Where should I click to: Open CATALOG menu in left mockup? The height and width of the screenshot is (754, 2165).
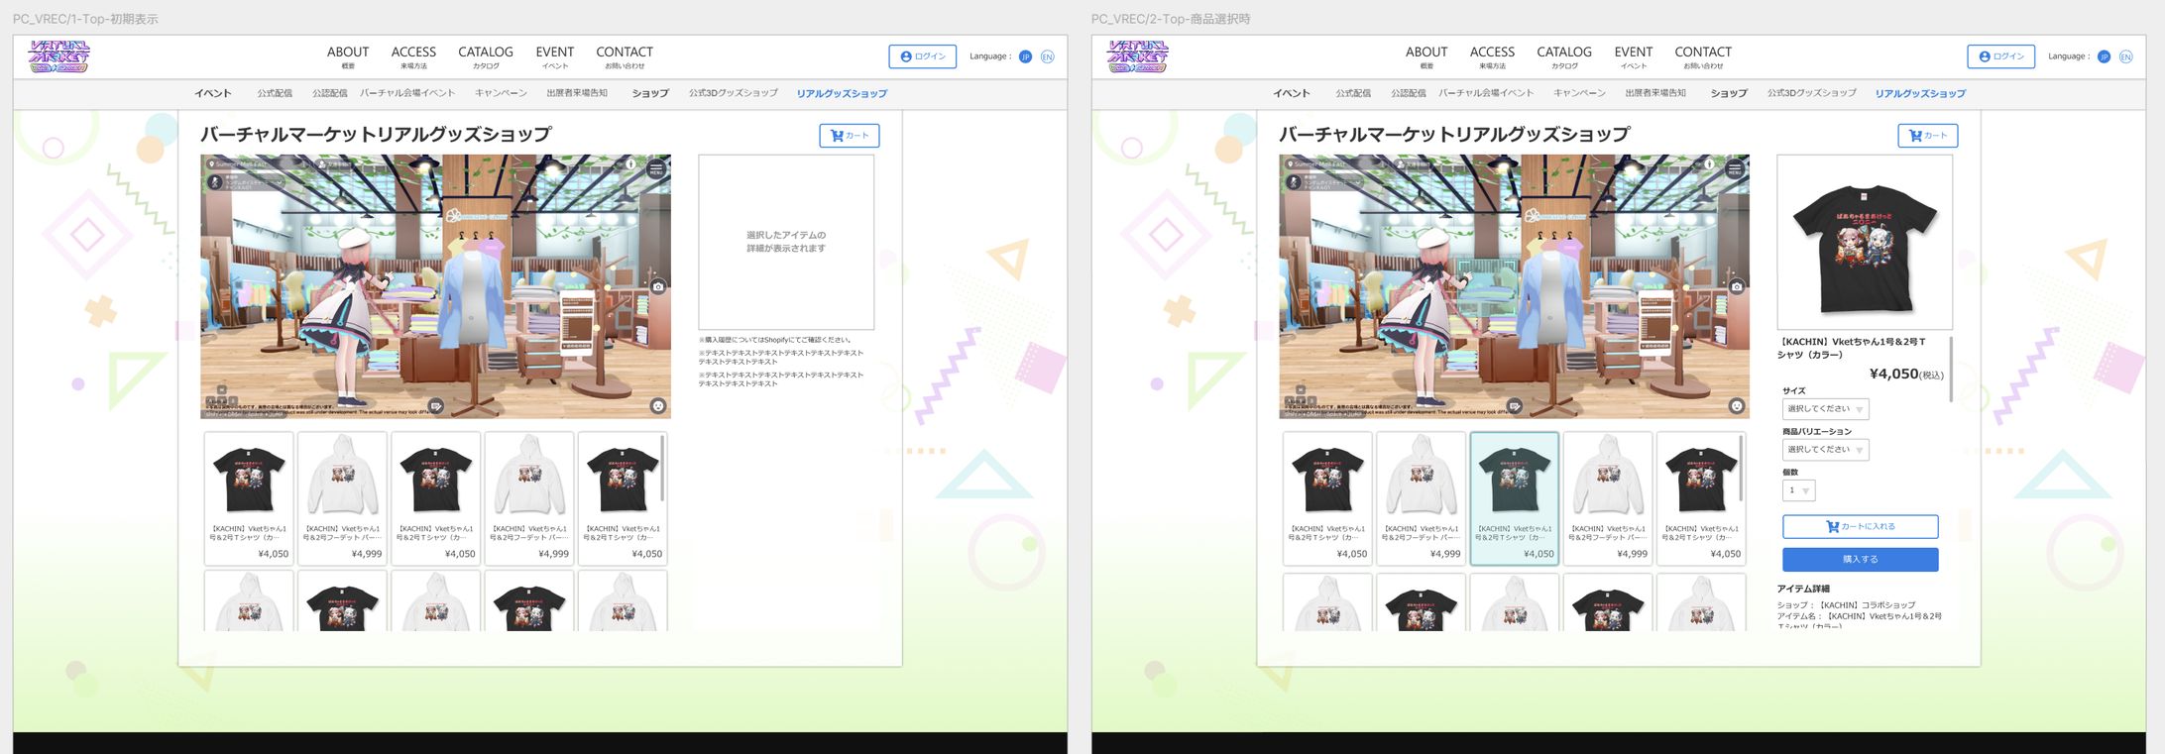(x=486, y=56)
